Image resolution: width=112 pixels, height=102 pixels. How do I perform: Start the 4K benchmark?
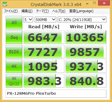click(14, 66)
